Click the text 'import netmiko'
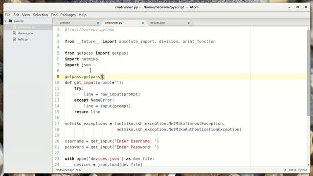Screen dimensions: 313x176 [81, 59]
